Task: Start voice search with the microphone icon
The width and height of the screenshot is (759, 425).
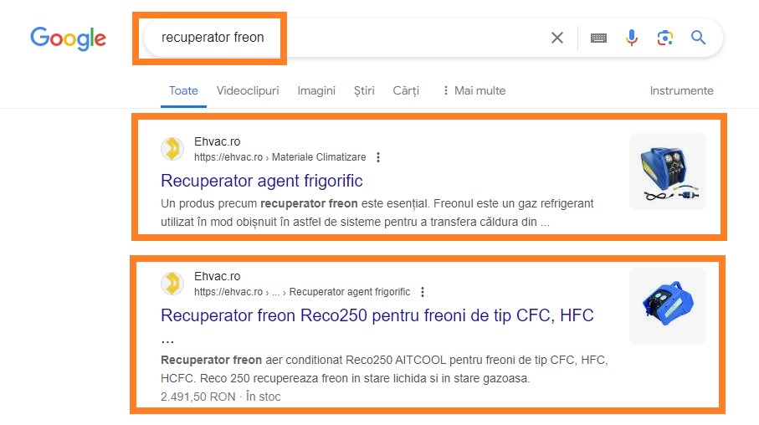Action: coord(631,38)
